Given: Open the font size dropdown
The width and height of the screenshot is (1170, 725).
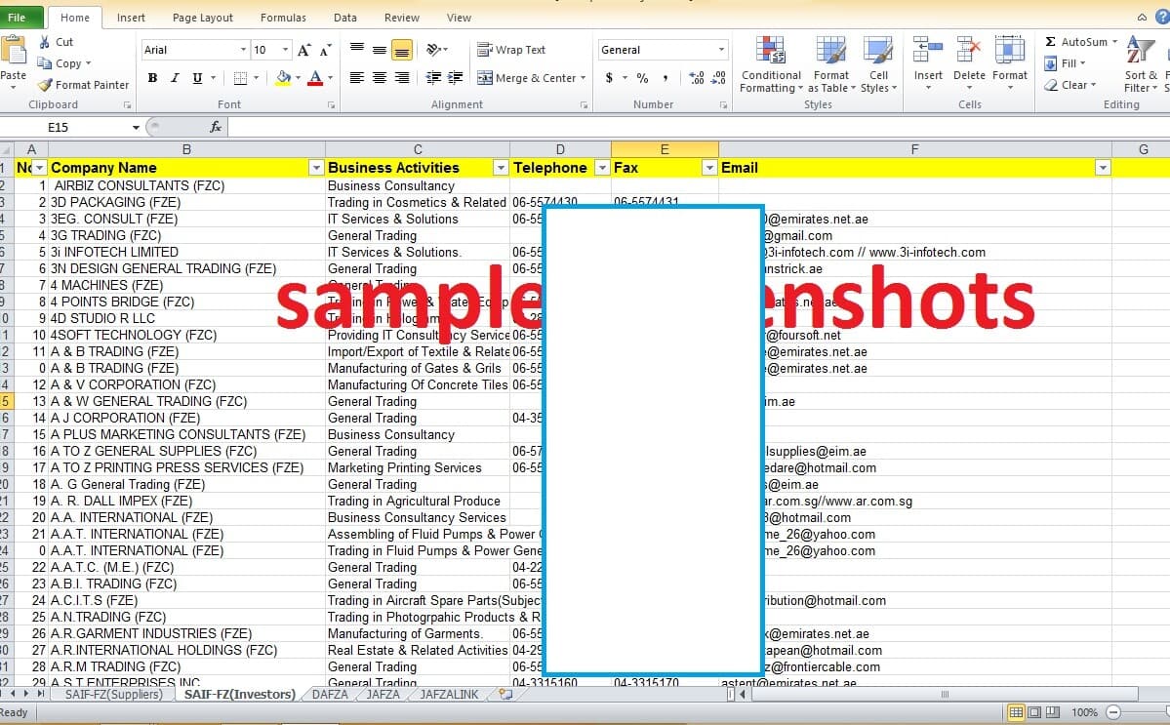Looking at the screenshot, I should click(x=286, y=49).
